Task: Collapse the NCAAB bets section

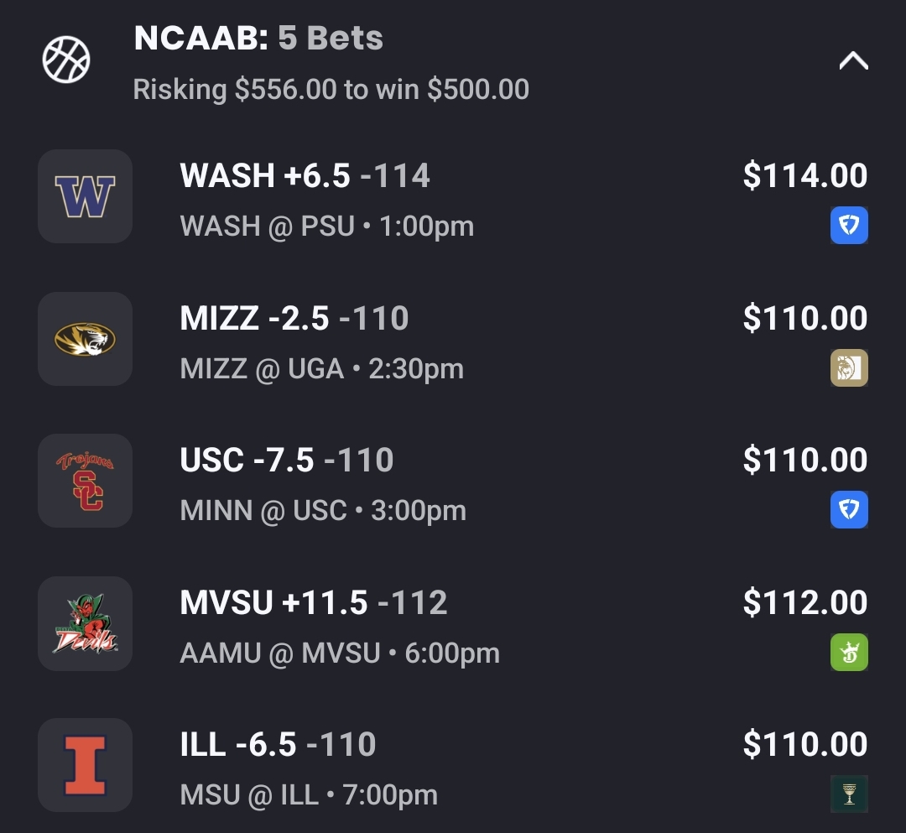Action: click(853, 61)
